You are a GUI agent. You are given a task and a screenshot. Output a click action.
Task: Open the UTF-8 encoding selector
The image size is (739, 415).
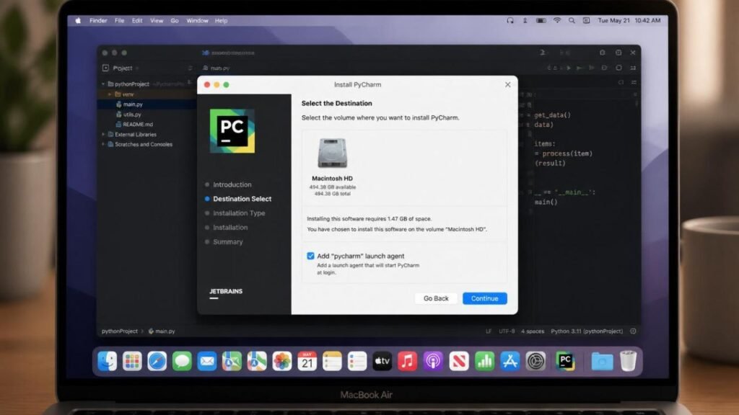pos(507,331)
